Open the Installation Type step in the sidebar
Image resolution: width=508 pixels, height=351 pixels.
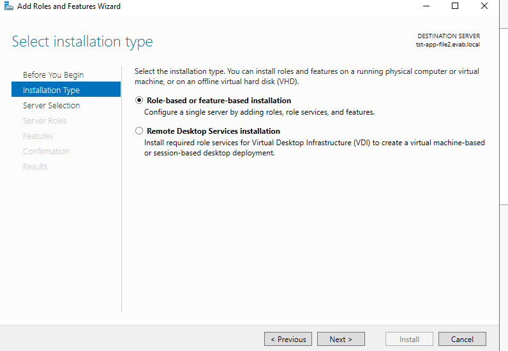coord(51,90)
